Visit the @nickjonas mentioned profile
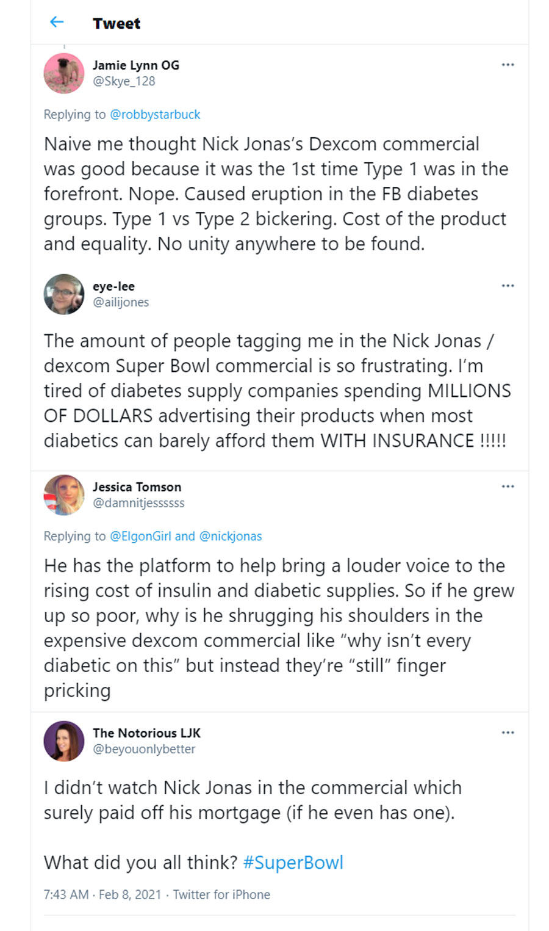 coord(230,537)
